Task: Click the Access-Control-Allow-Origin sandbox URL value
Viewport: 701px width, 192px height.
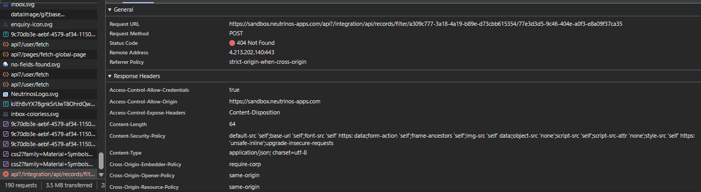Action: 275,101
